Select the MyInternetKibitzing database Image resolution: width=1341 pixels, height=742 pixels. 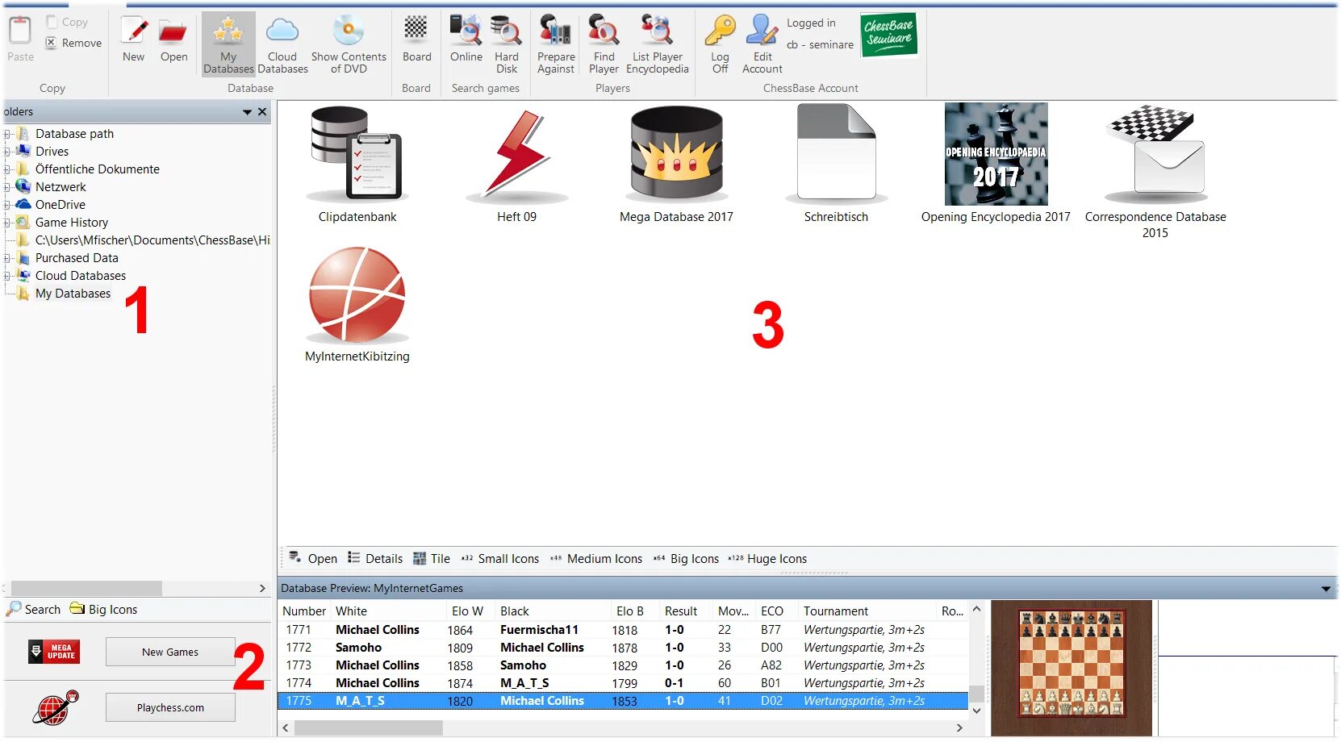tap(357, 305)
